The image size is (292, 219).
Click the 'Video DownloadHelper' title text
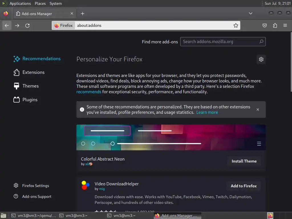pos(117,184)
